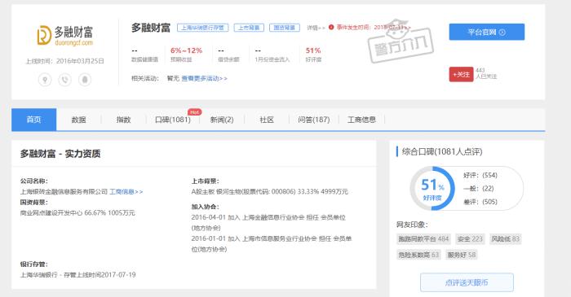The image size is (571, 297).
Task: Click the 综合口碑(1081人点评) heading
Action: pyautogui.click(x=442, y=152)
